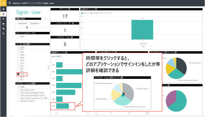The height and width of the screenshot is (117, 205).
Task: Click the paper plane app logo
Action: pos(3,3)
